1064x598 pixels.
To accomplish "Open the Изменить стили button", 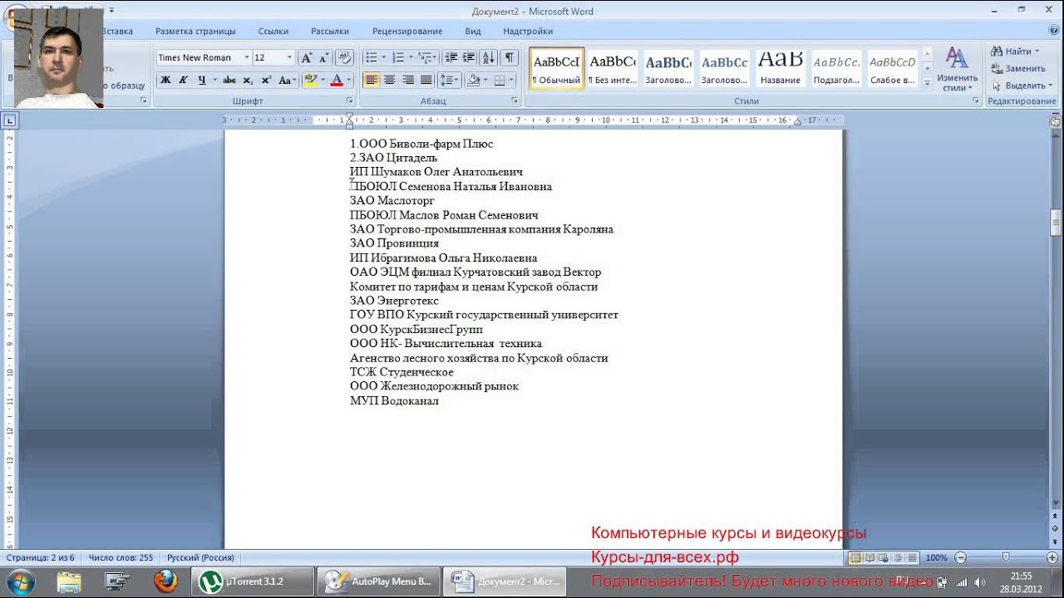I will point(957,70).
